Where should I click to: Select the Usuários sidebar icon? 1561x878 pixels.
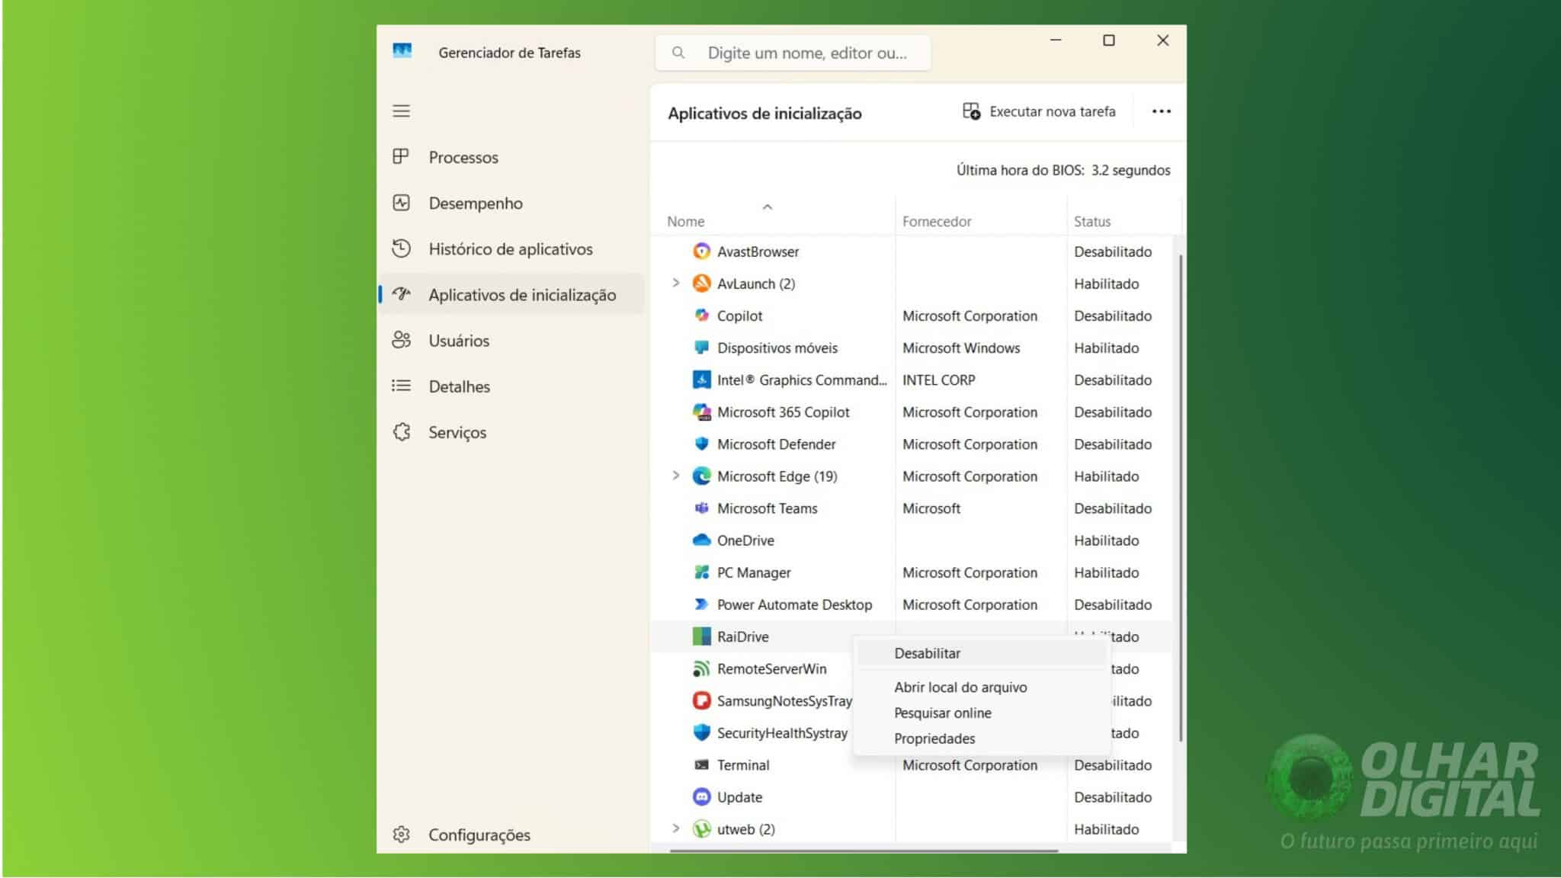click(401, 341)
